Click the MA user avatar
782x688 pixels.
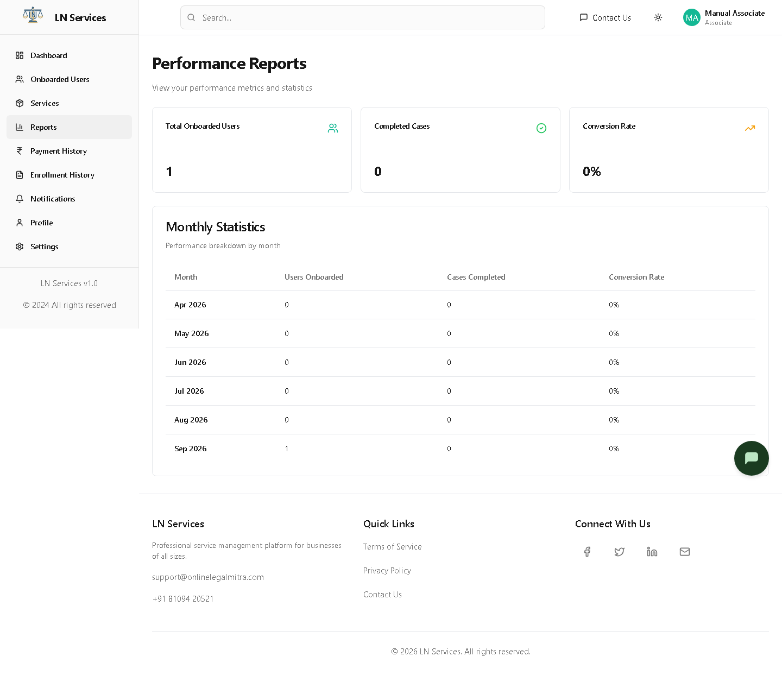[x=692, y=17]
